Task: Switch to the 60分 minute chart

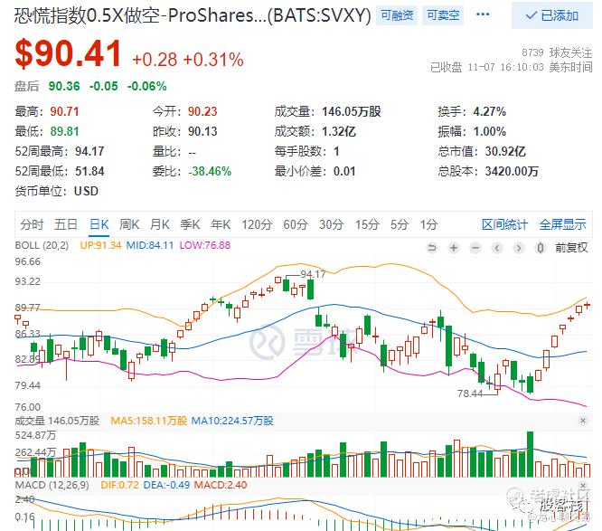Action: click(x=296, y=224)
